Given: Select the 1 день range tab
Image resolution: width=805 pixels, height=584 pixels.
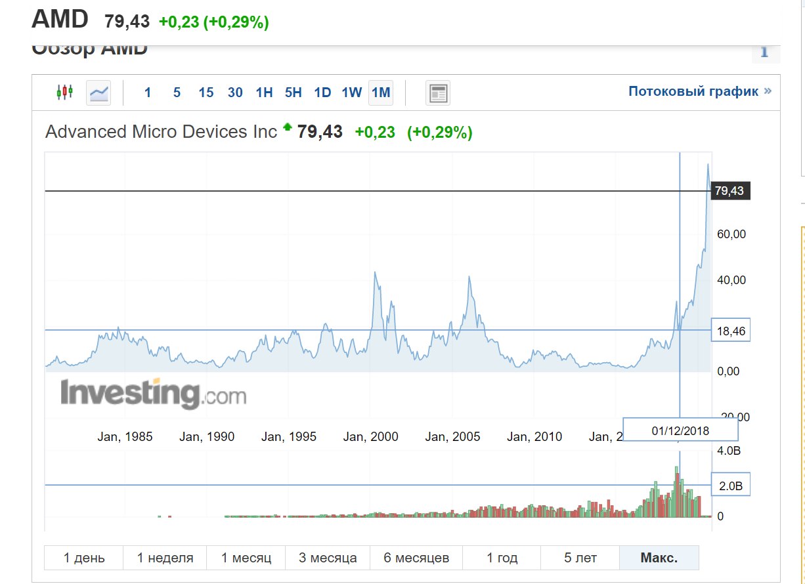Looking at the screenshot, I should (x=83, y=558).
